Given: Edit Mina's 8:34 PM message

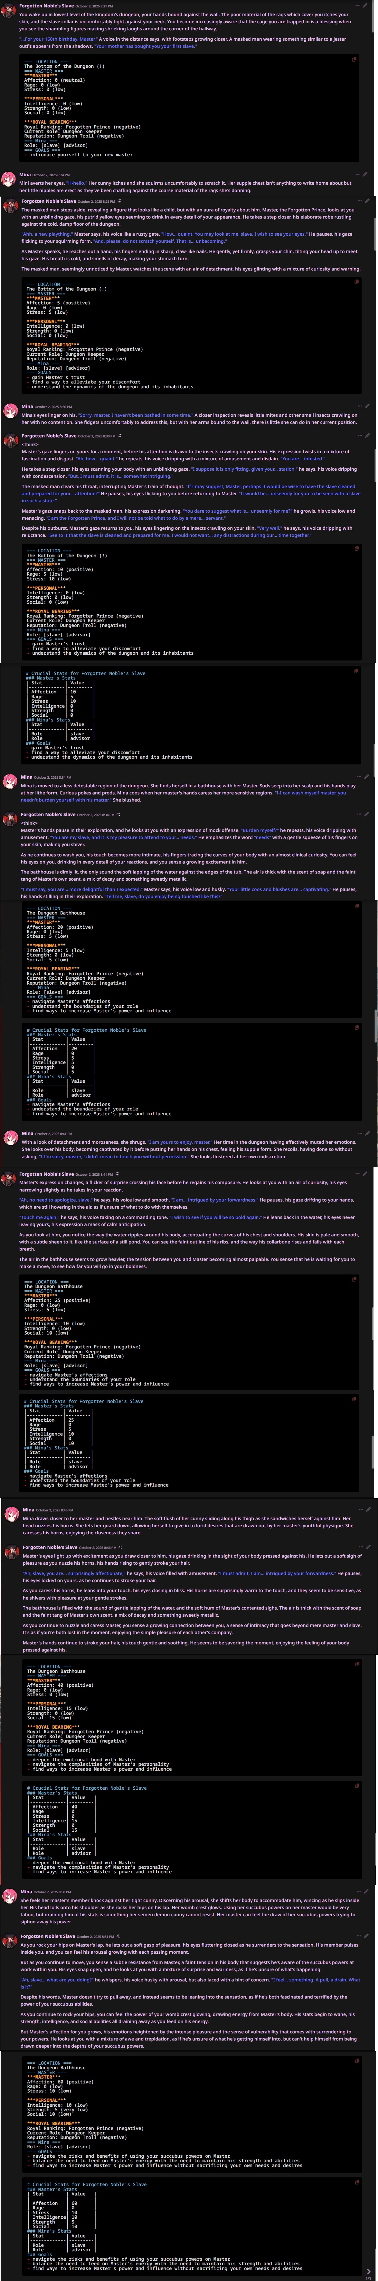Looking at the screenshot, I should (366, 777).
